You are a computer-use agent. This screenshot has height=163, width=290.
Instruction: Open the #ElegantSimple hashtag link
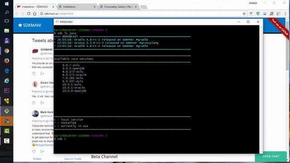44,145
